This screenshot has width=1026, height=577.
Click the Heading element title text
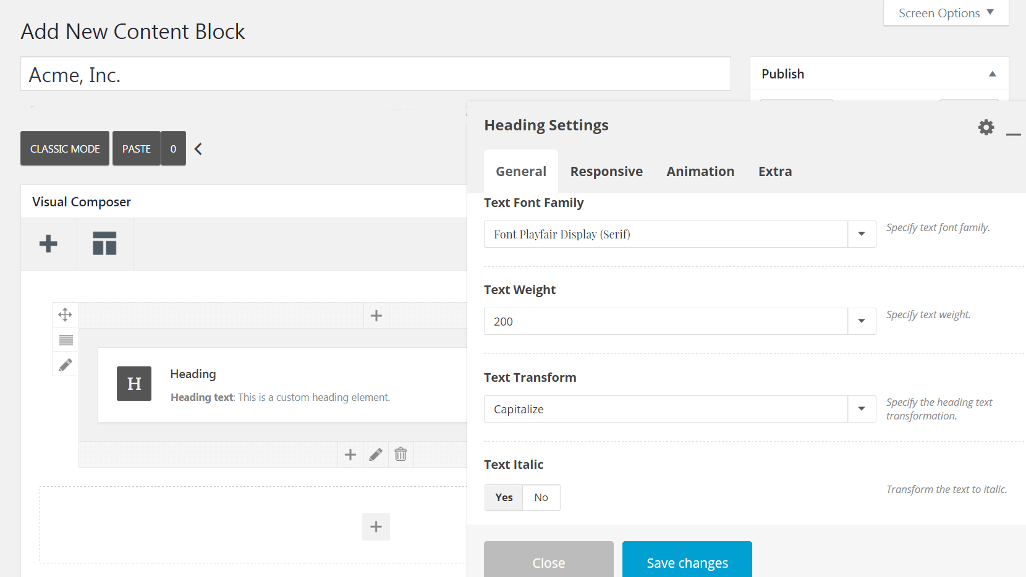pyautogui.click(x=193, y=374)
